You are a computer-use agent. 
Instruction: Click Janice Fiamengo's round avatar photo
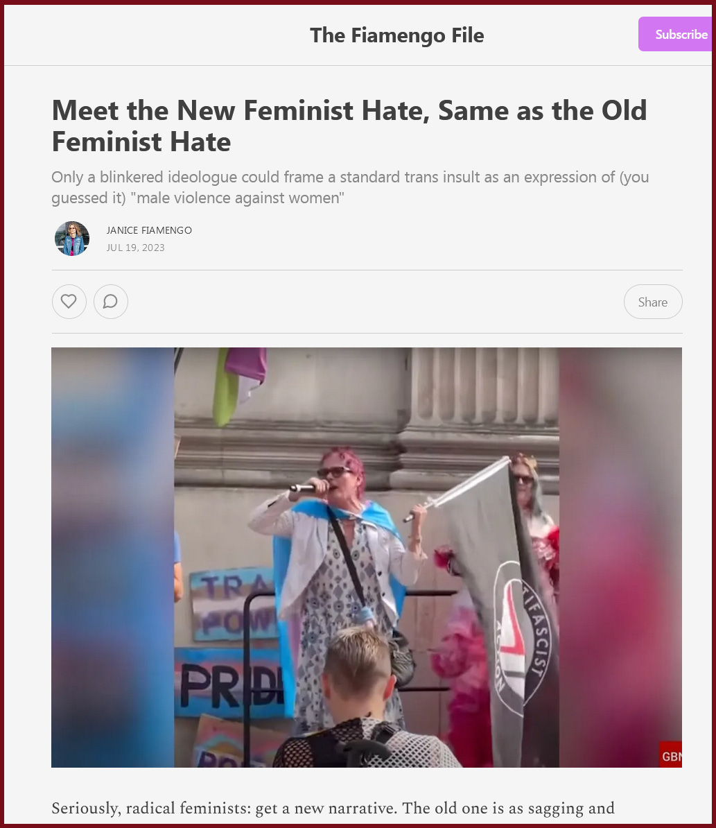pos(72,239)
